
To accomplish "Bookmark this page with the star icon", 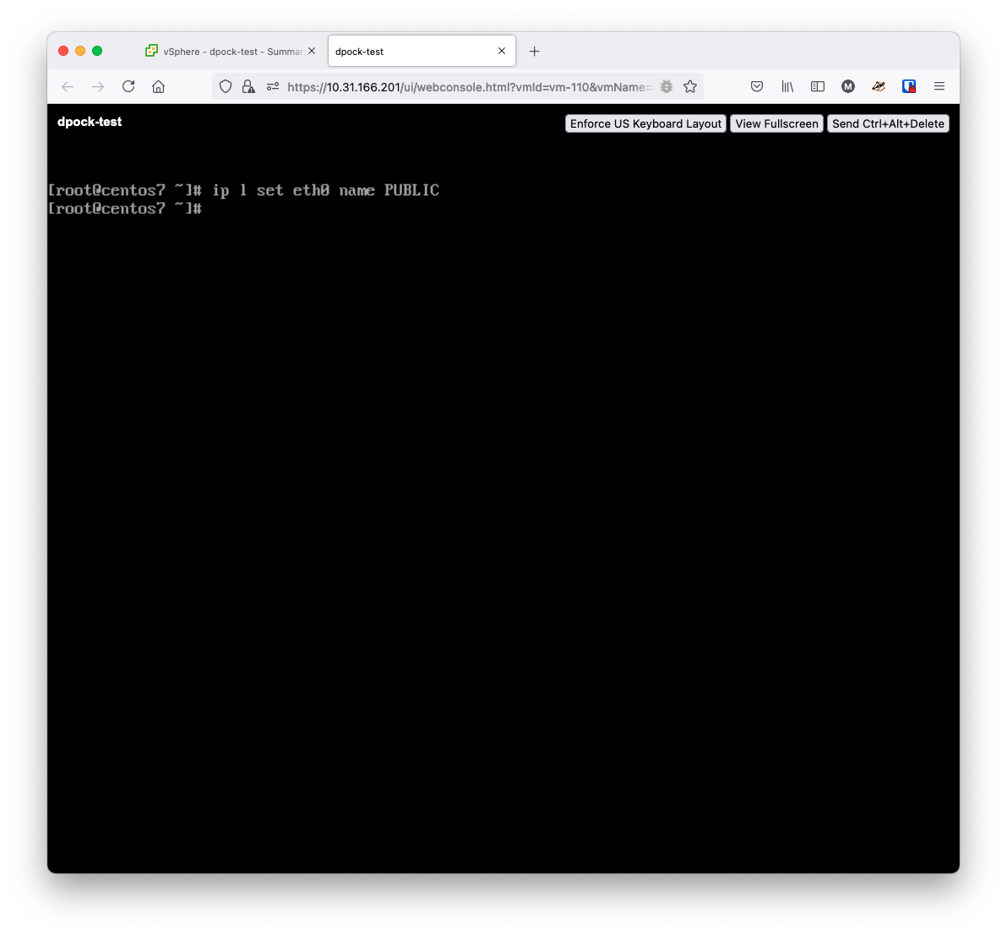I will (690, 86).
